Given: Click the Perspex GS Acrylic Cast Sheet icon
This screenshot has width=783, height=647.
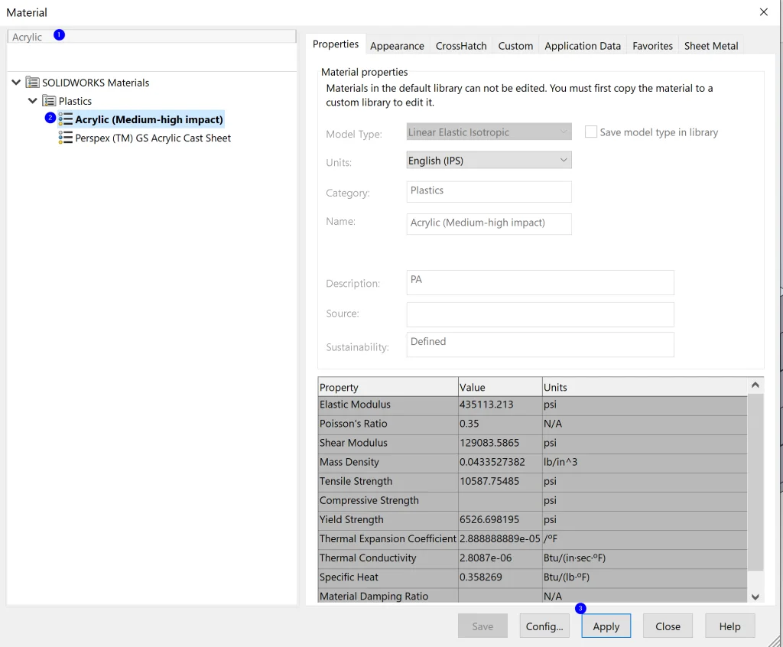Looking at the screenshot, I should tap(66, 138).
